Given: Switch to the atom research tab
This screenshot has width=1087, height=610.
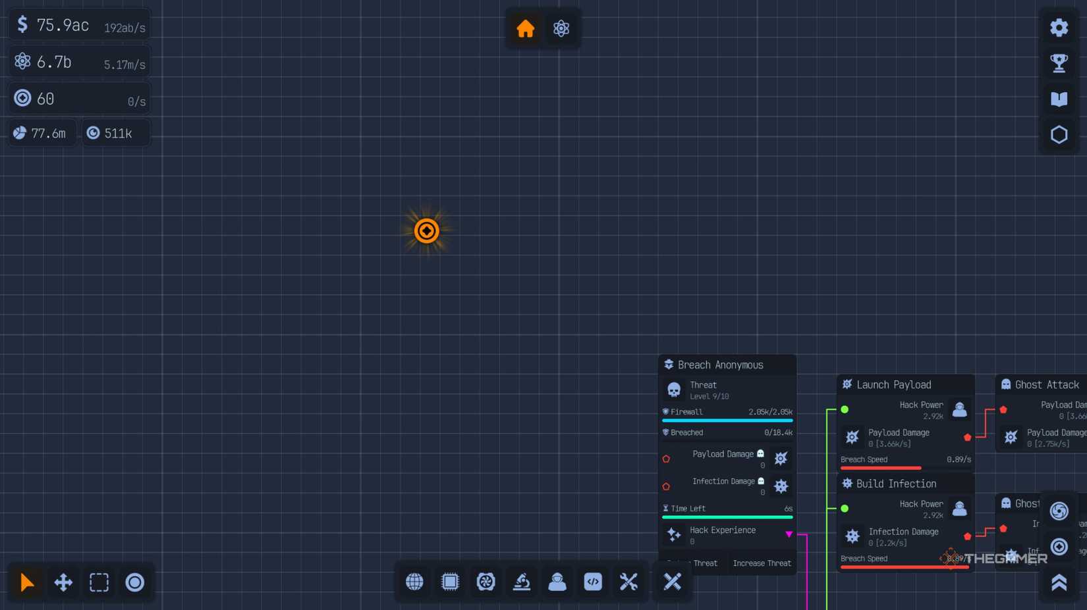Looking at the screenshot, I should point(561,29).
